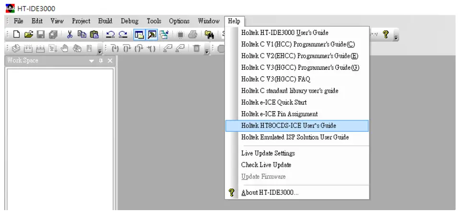
Task: Click inside the Work Space tree area
Action: pos(60,139)
